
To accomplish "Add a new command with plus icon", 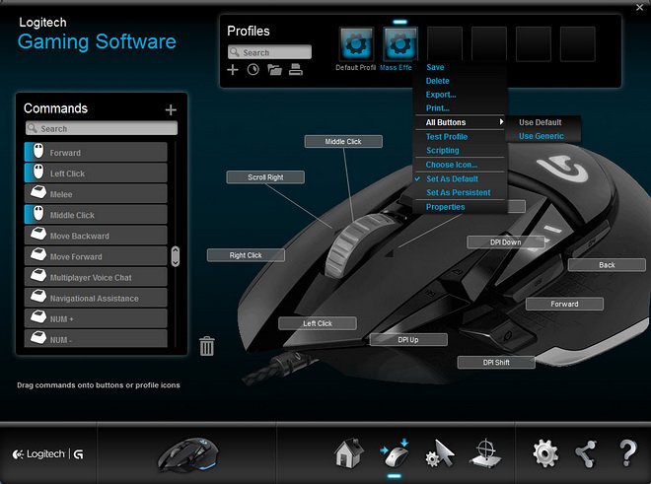I will point(171,109).
